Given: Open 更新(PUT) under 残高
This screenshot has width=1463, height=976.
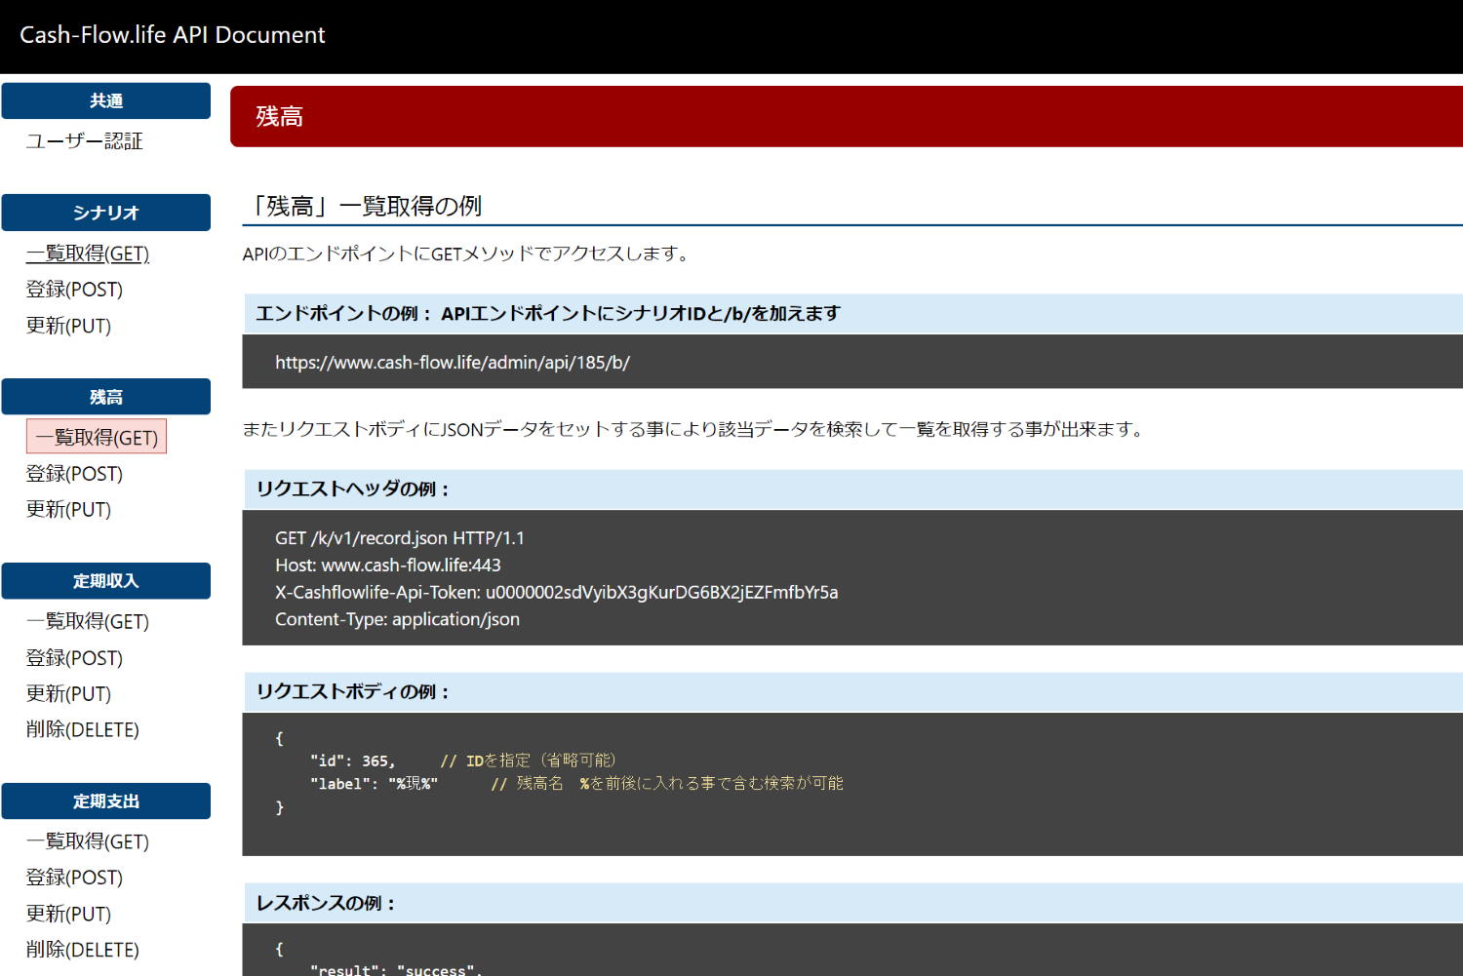Looking at the screenshot, I should 69,510.
